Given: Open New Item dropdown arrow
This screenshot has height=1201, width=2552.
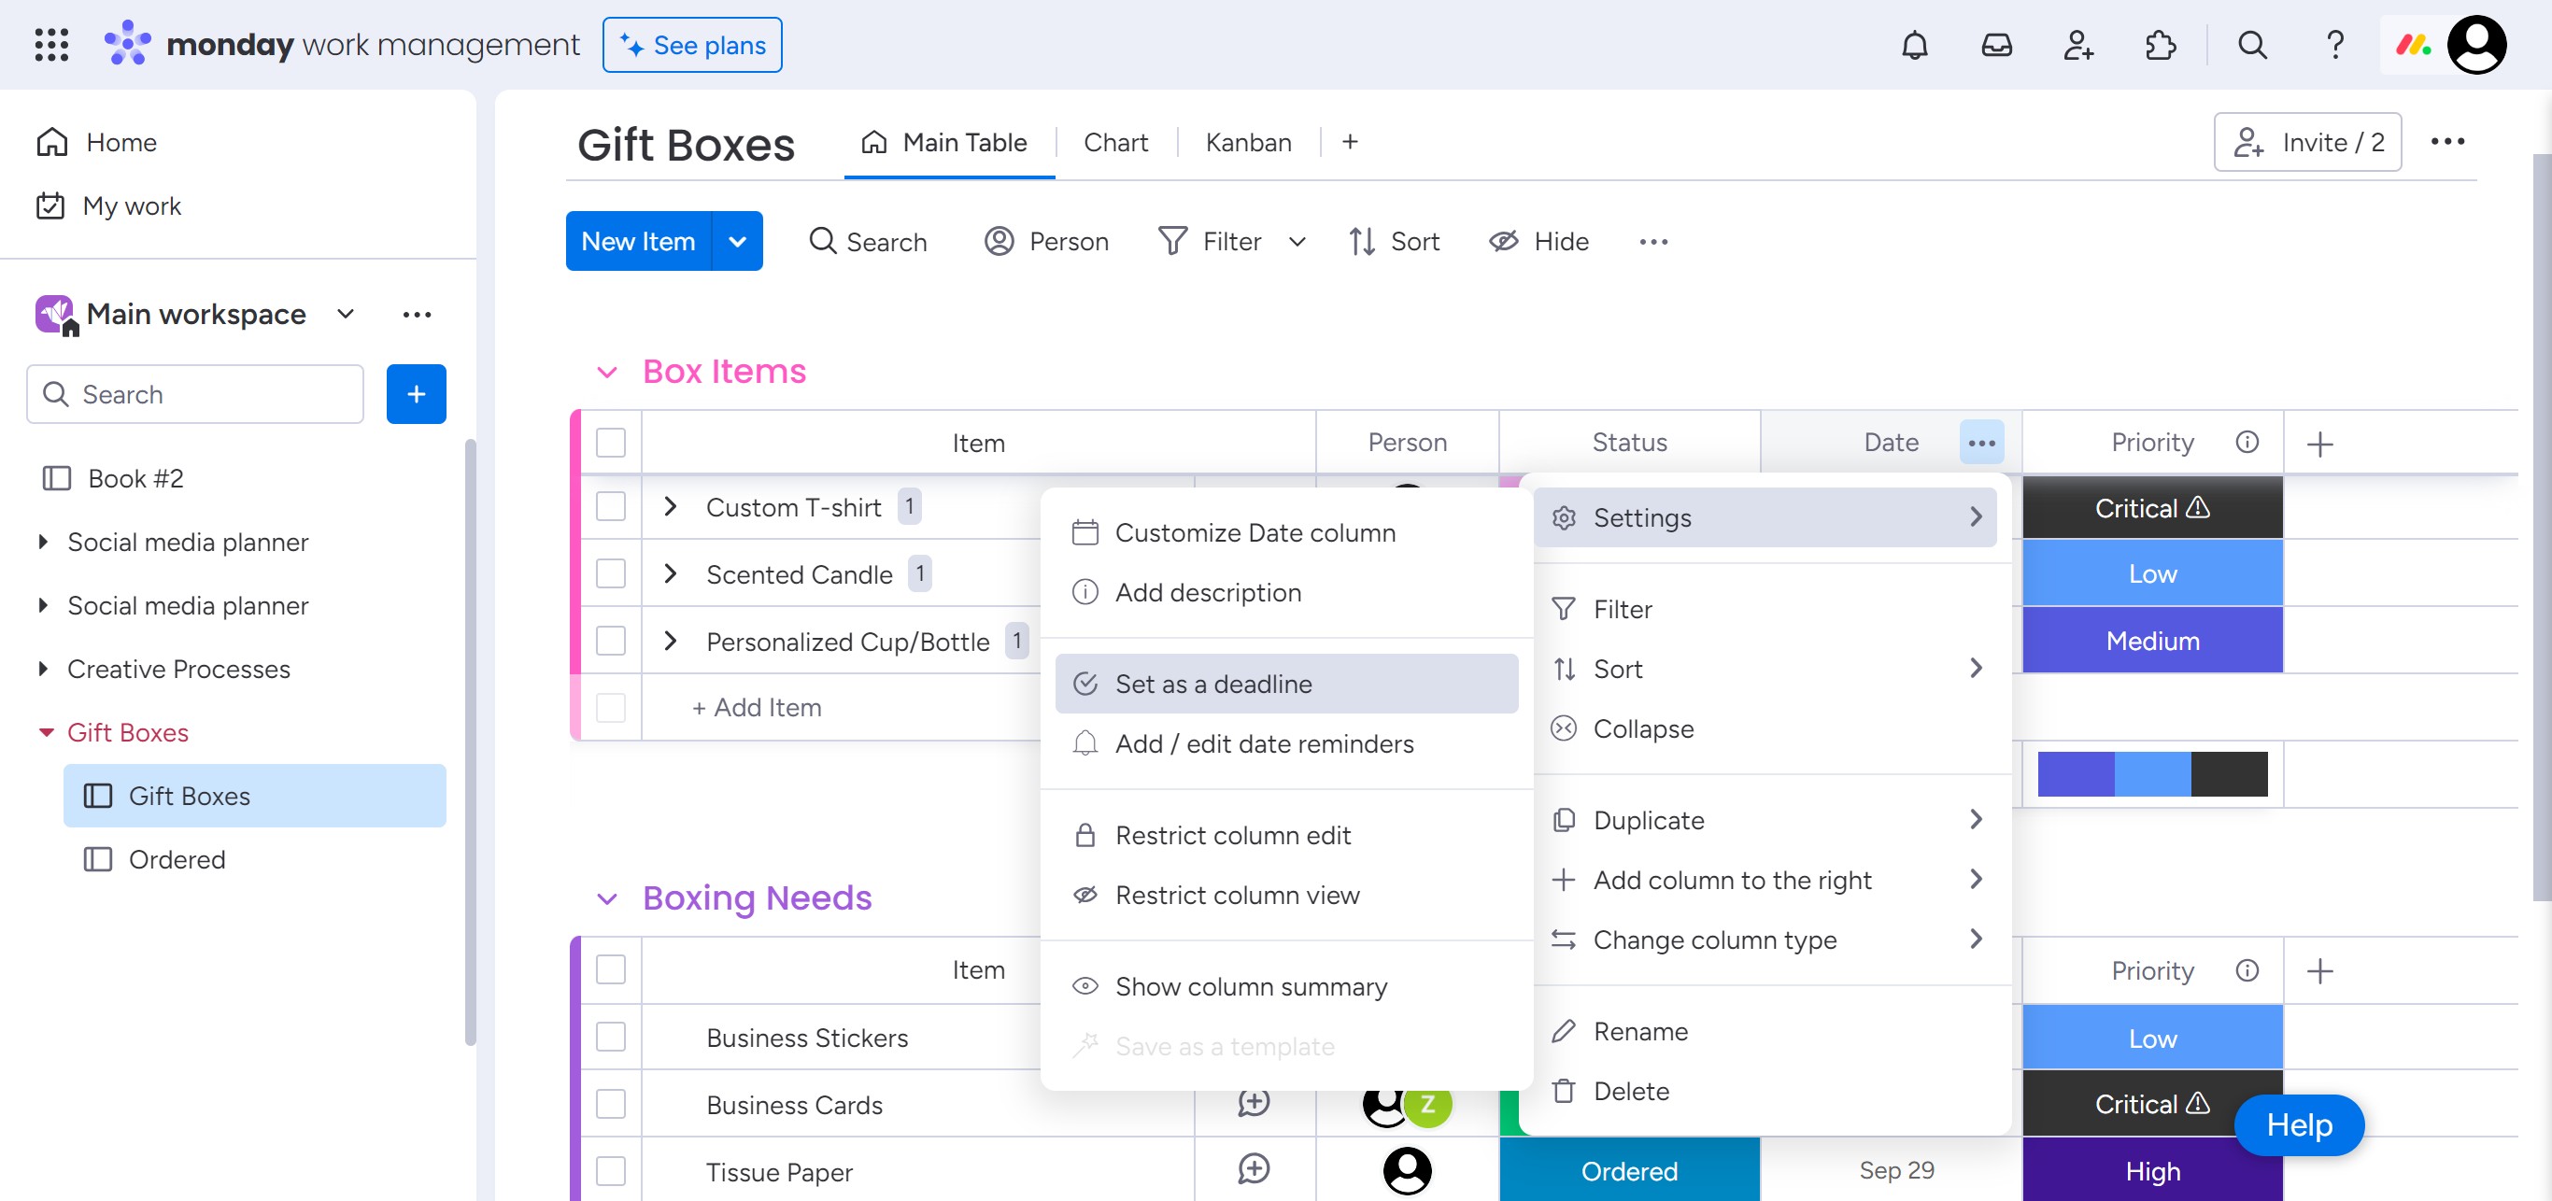Looking at the screenshot, I should (737, 242).
